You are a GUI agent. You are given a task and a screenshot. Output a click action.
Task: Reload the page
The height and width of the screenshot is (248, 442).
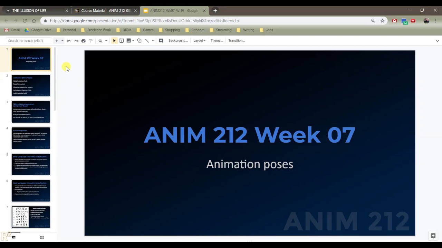25,21
